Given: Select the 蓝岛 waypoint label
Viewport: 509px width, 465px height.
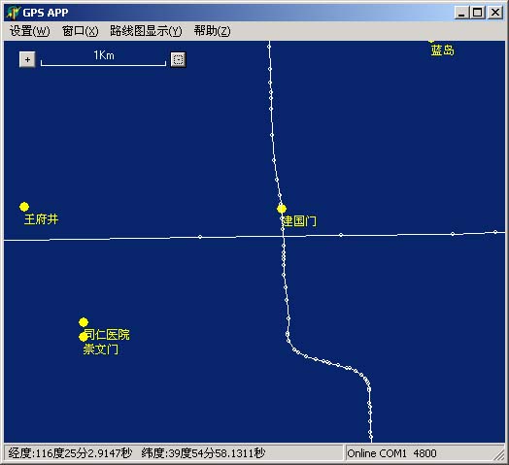Looking at the screenshot, I should coord(442,50).
